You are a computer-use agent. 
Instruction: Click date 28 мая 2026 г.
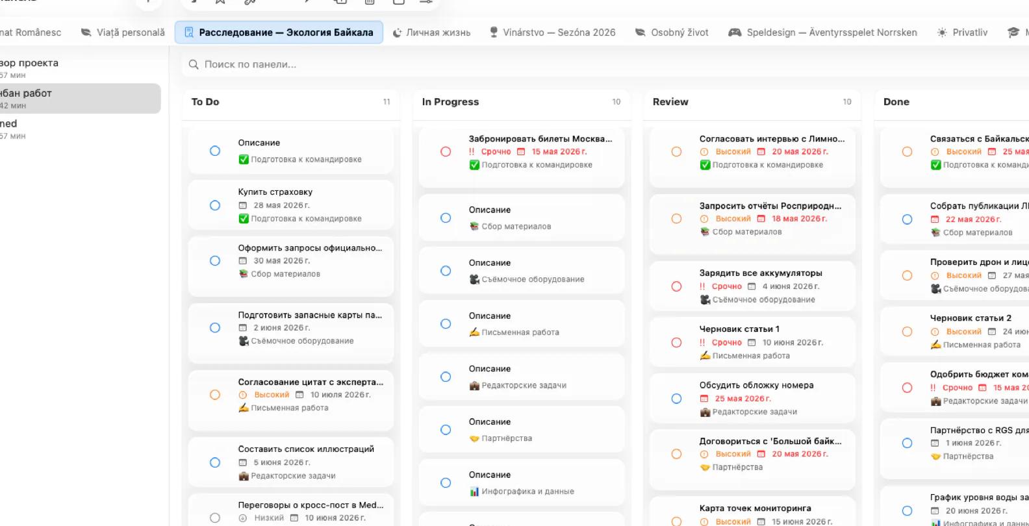point(281,205)
